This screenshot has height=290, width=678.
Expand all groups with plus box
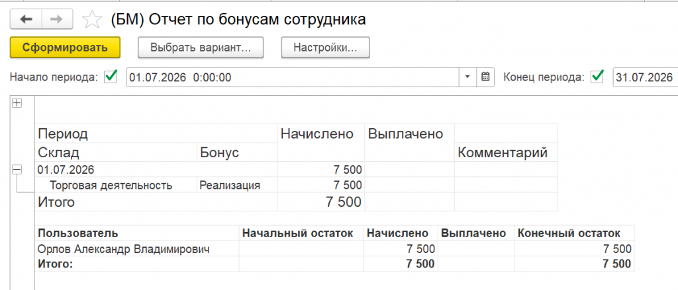[x=17, y=102]
